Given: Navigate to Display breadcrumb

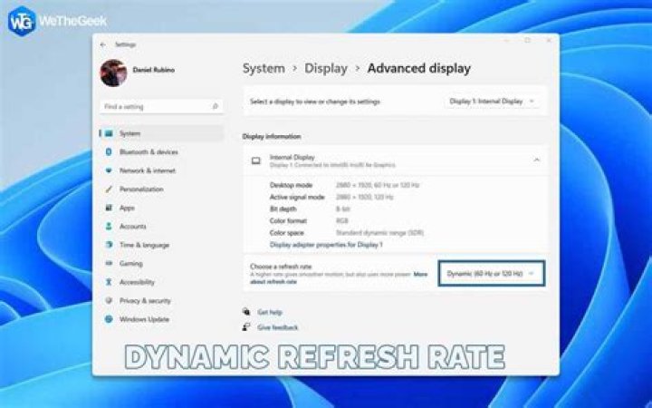Looking at the screenshot, I should pyautogui.click(x=326, y=68).
